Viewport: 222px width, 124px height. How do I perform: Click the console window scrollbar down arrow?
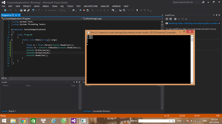tap(192, 82)
